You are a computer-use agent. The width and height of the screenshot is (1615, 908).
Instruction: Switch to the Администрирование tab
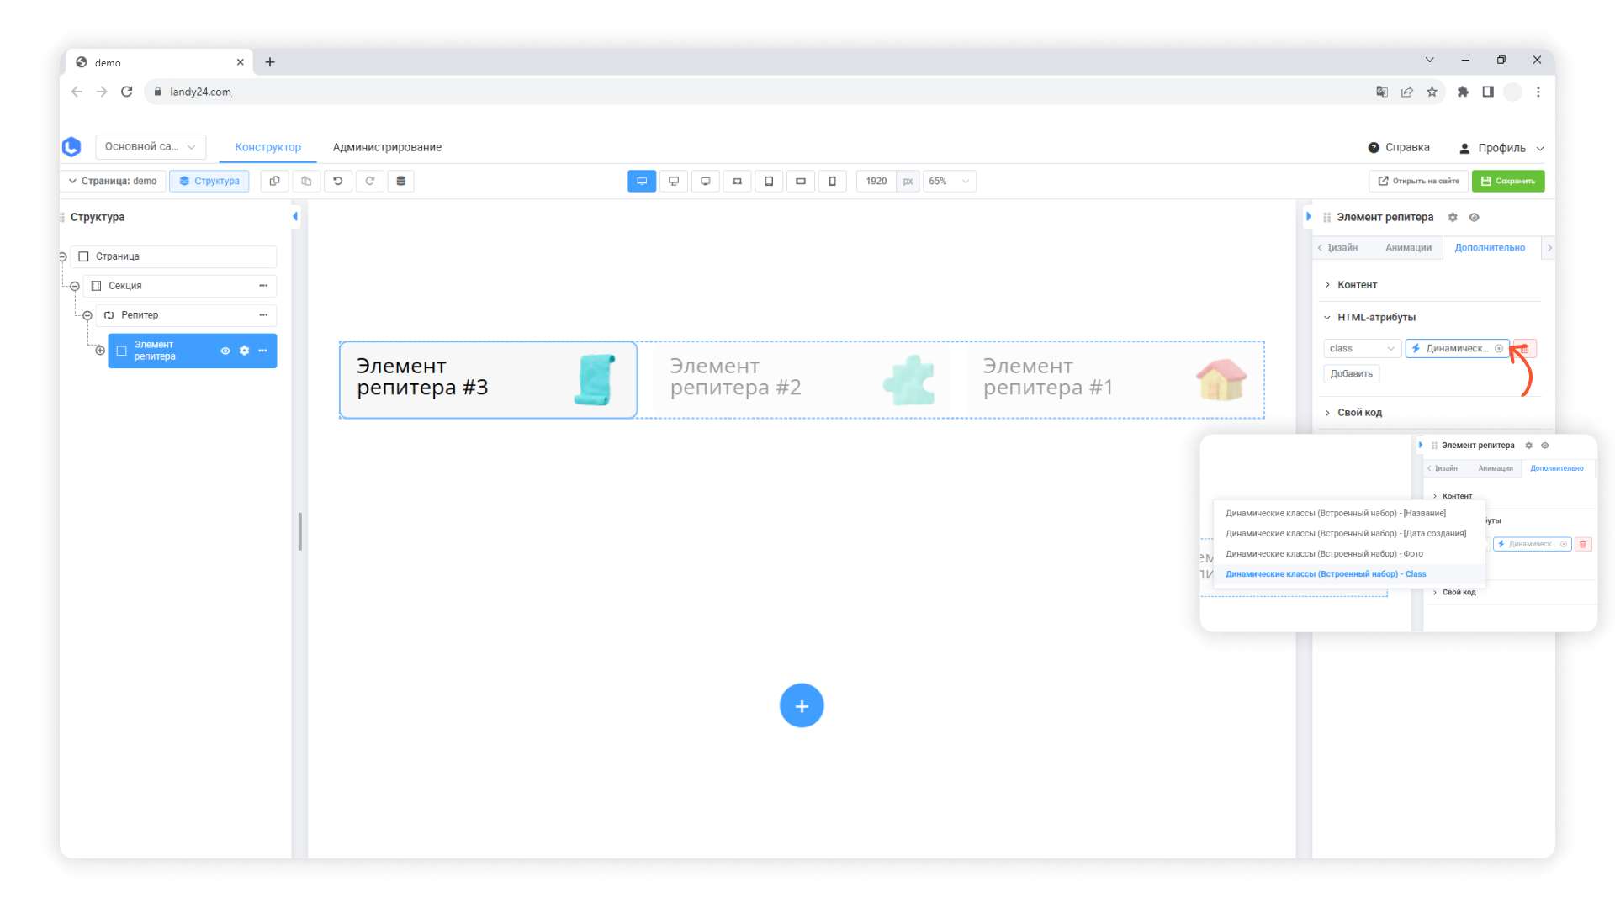tap(387, 147)
